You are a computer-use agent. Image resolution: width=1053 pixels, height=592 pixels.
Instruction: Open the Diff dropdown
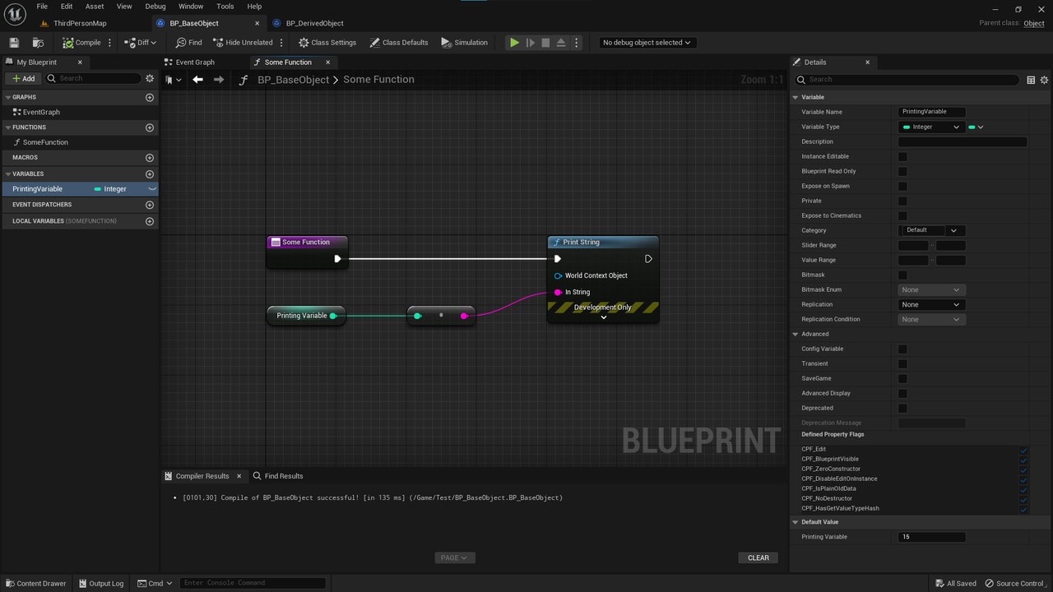140,43
